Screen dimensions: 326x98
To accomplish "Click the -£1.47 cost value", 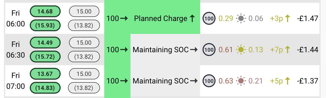I will (x=307, y=19).
